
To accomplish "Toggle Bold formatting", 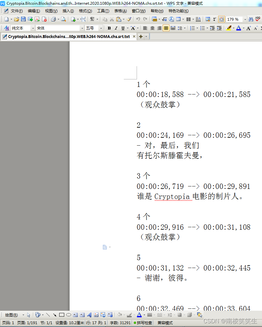I will (x=109, y=28).
